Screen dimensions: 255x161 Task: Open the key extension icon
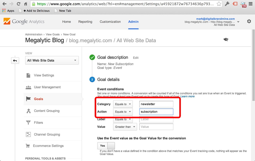click(227, 4)
